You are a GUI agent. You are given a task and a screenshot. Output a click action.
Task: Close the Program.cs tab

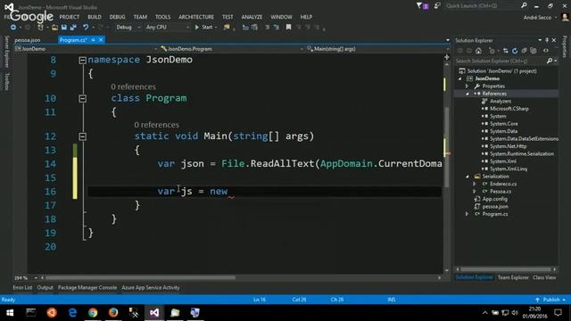pos(101,40)
